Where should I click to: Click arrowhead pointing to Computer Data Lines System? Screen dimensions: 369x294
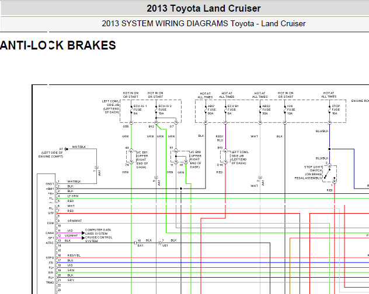tap(83, 233)
